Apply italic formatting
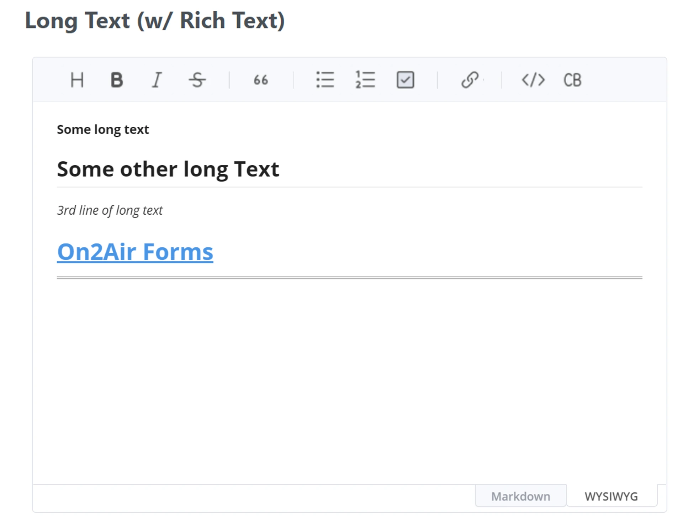Screen dimensions: 683x524 point(157,80)
